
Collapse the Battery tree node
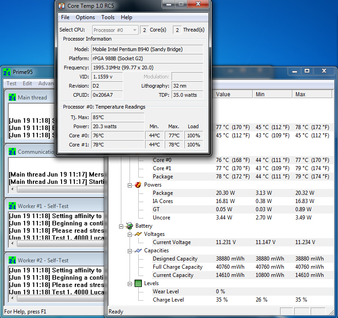121,226
